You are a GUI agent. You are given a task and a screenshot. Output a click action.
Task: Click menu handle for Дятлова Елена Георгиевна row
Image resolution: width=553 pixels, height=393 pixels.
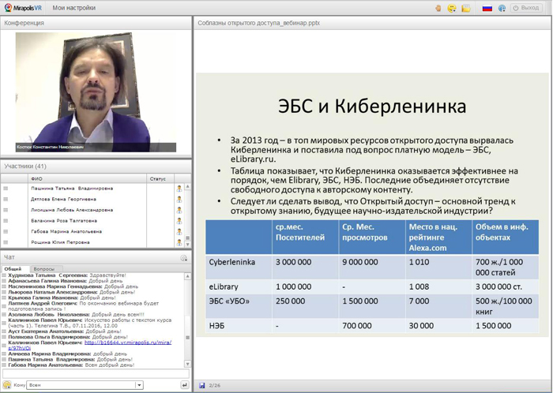click(x=6, y=199)
